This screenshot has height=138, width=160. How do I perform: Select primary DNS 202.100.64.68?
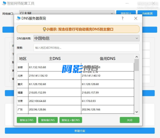(55, 101)
